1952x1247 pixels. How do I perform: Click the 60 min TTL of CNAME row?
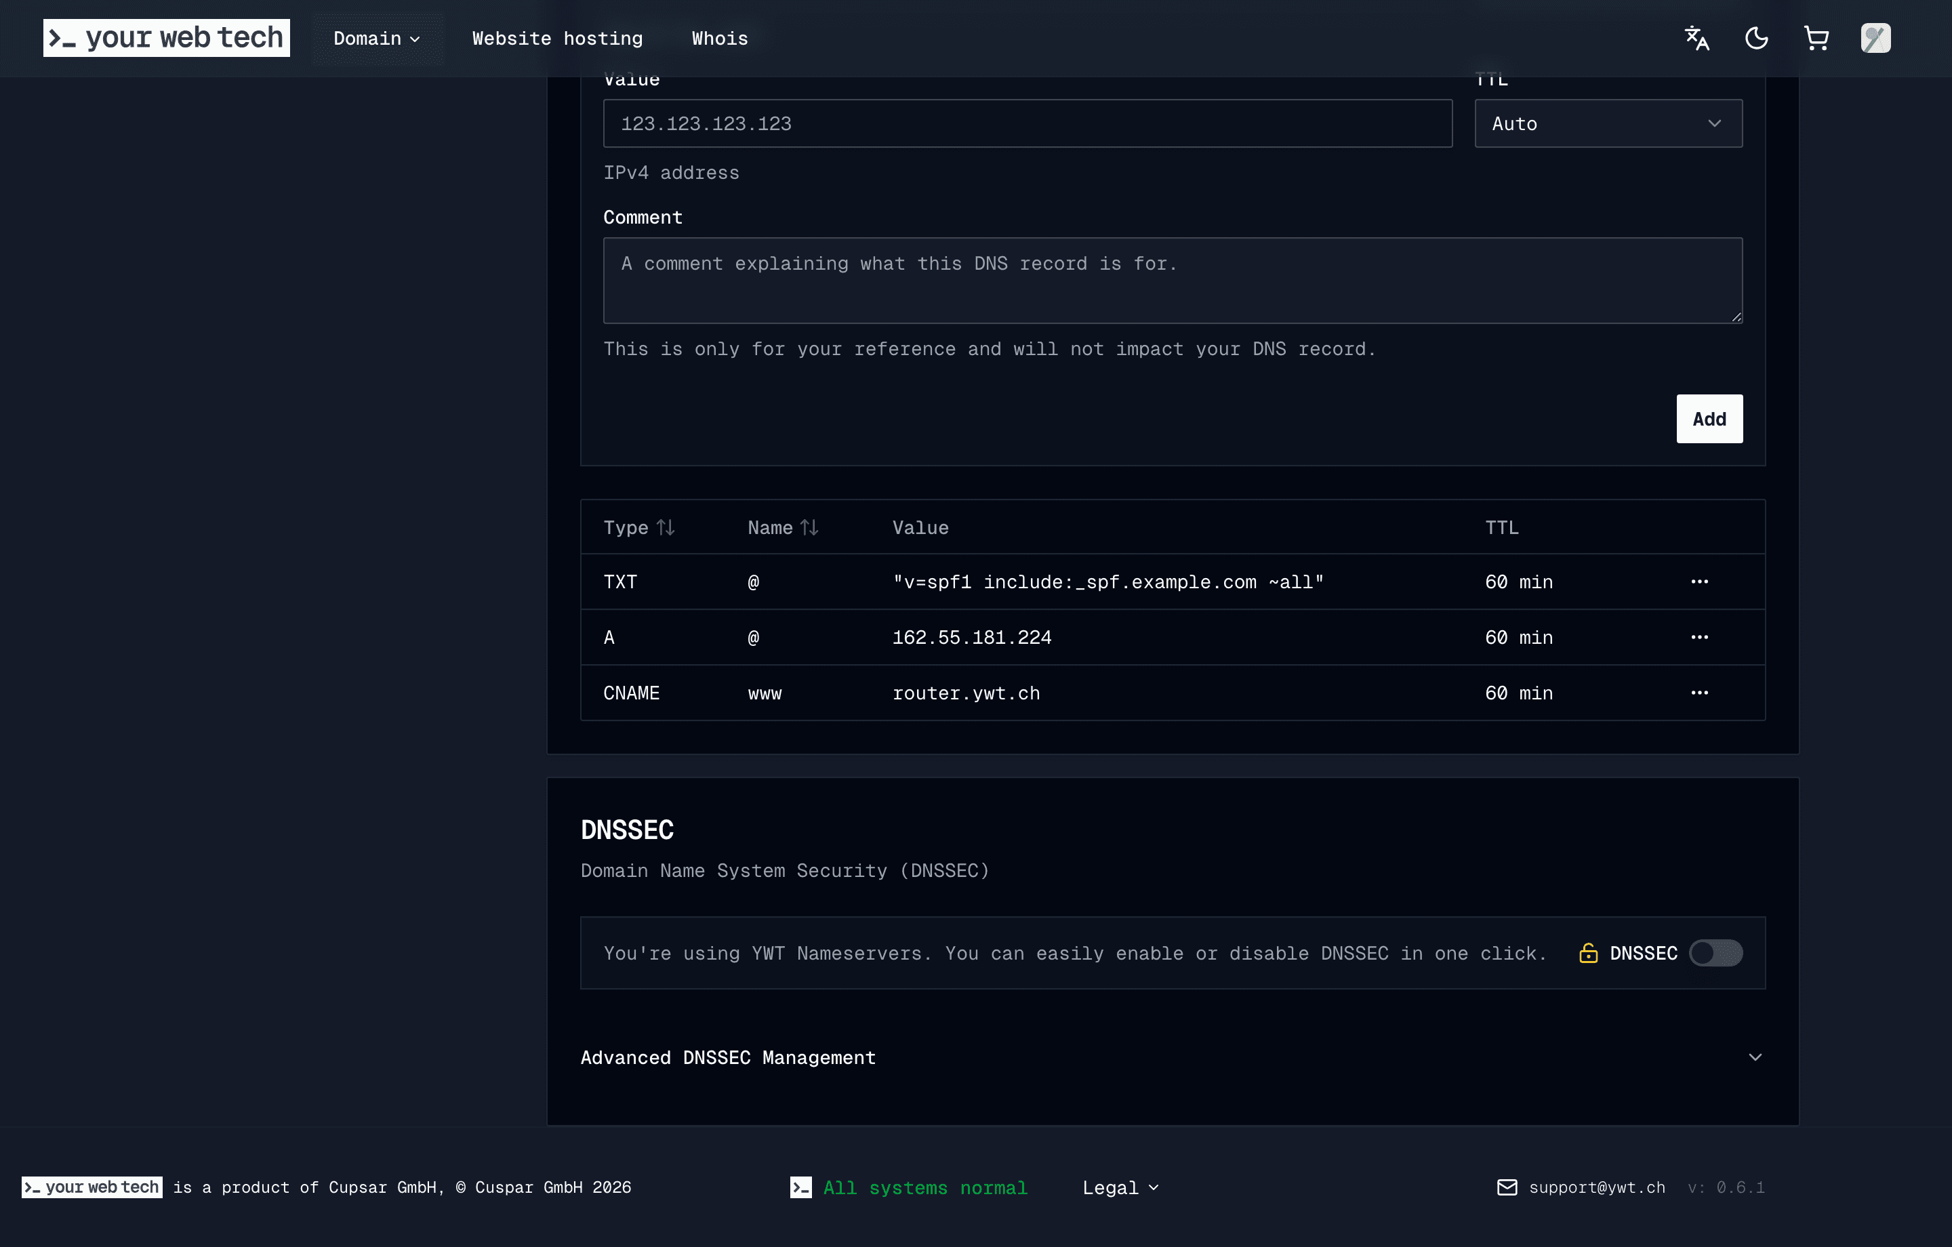pyautogui.click(x=1518, y=693)
